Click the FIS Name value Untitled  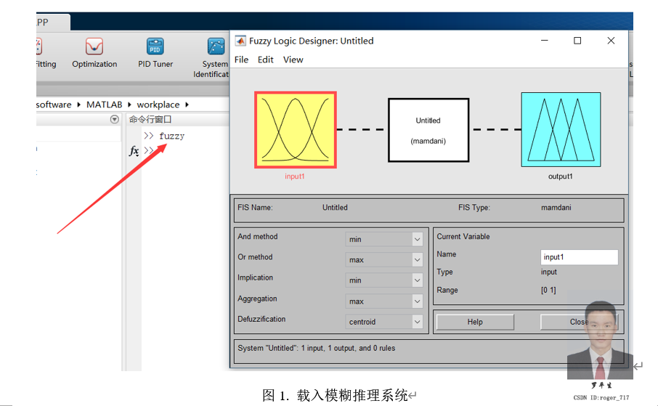point(335,208)
